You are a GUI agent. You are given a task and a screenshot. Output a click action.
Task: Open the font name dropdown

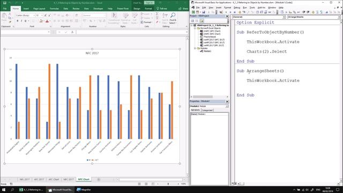[x=34, y=16]
